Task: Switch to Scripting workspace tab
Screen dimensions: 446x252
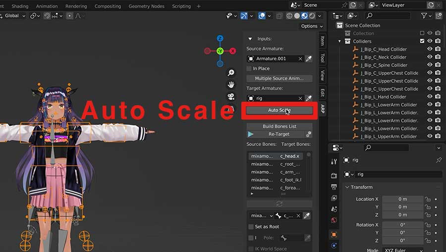Action: tap(181, 6)
